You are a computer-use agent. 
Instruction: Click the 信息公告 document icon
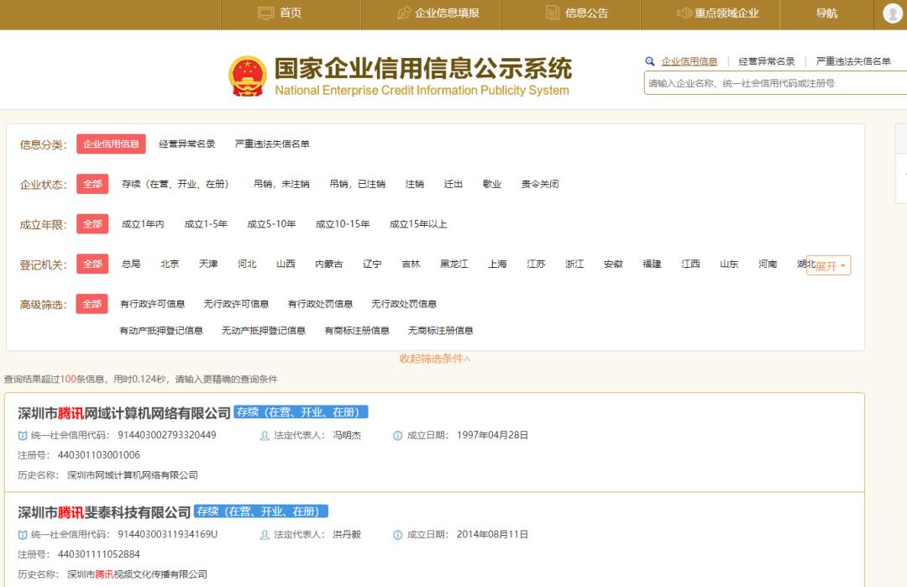pyautogui.click(x=550, y=13)
